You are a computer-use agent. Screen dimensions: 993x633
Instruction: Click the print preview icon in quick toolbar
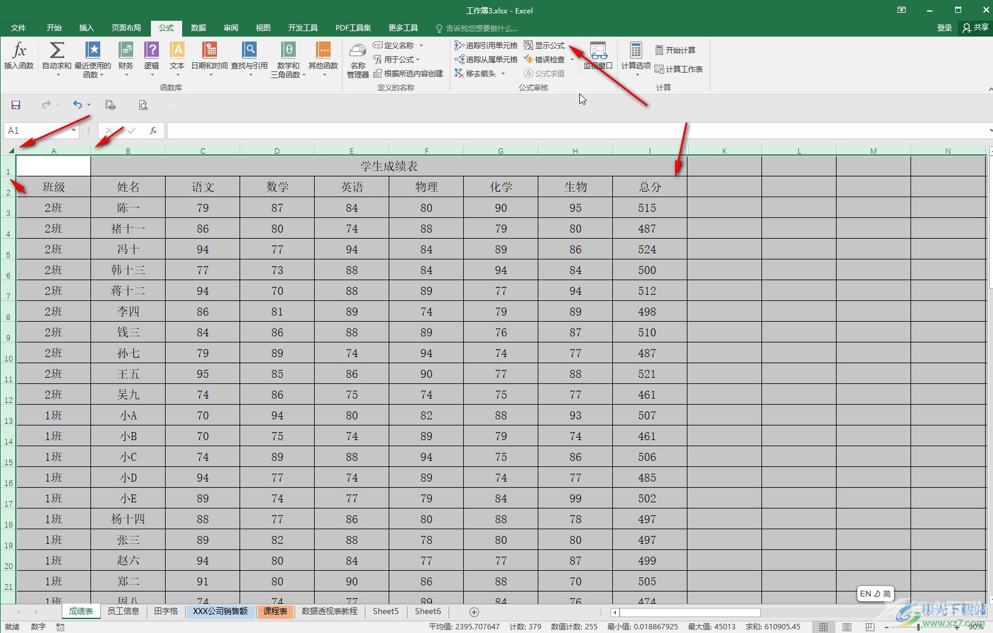143,105
